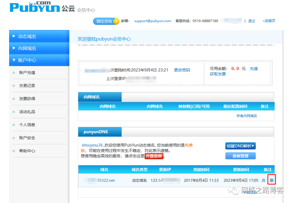Open 交易记录 in the sidebar
This screenshot has width=293, height=203.
point(27,86)
